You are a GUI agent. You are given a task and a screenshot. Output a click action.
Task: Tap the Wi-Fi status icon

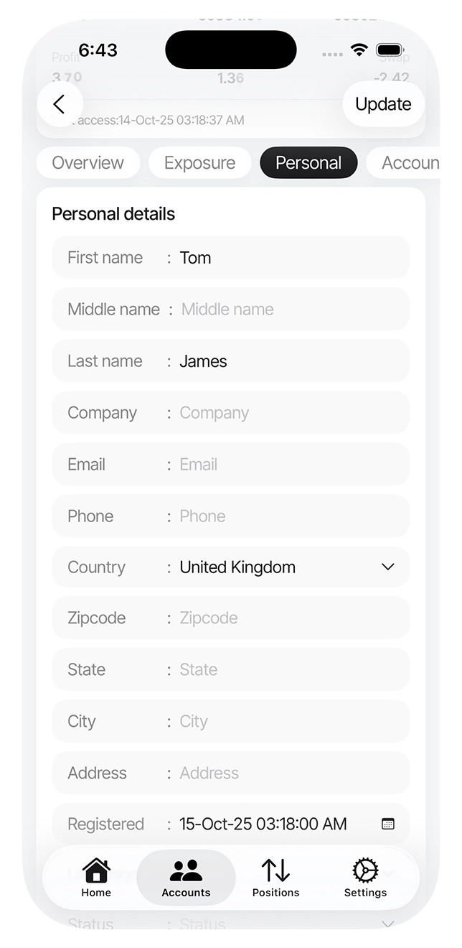[x=359, y=50]
